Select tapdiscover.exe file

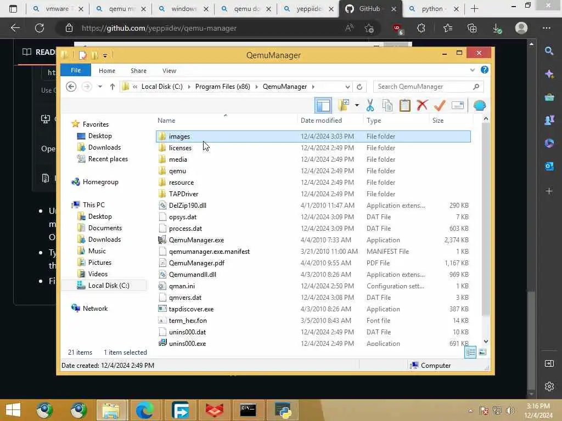[x=313, y=309]
